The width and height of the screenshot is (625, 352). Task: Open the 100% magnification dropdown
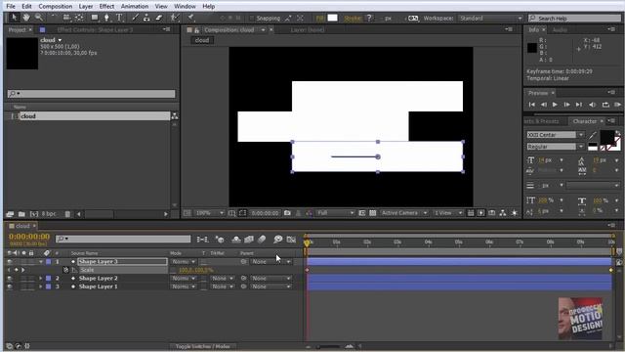[209, 213]
